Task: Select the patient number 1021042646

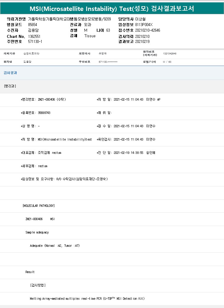Action: (169, 54)
